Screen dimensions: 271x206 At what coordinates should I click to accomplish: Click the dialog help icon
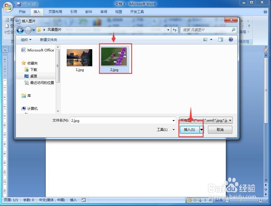[231, 40]
